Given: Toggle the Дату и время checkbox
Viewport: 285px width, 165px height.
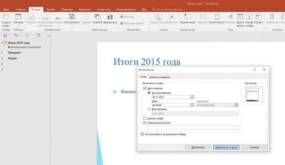Looking at the screenshot, I should pyautogui.click(x=145, y=89).
